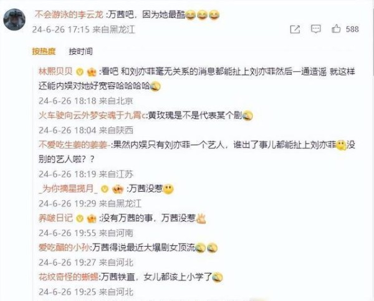
Task: Click the verified badge next to _为你摘星揽月_
Action: click(x=105, y=189)
